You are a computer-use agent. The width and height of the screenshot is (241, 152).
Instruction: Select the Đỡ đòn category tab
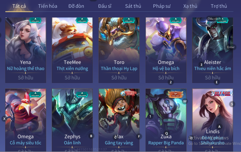pos(76,6)
